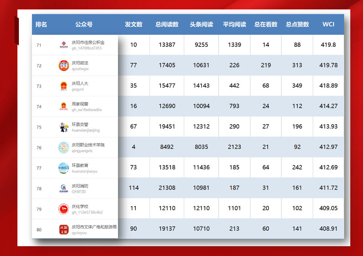Click the 庆化学校 red circular logo
The image size is (363, 256).
(x=64, y=209)
